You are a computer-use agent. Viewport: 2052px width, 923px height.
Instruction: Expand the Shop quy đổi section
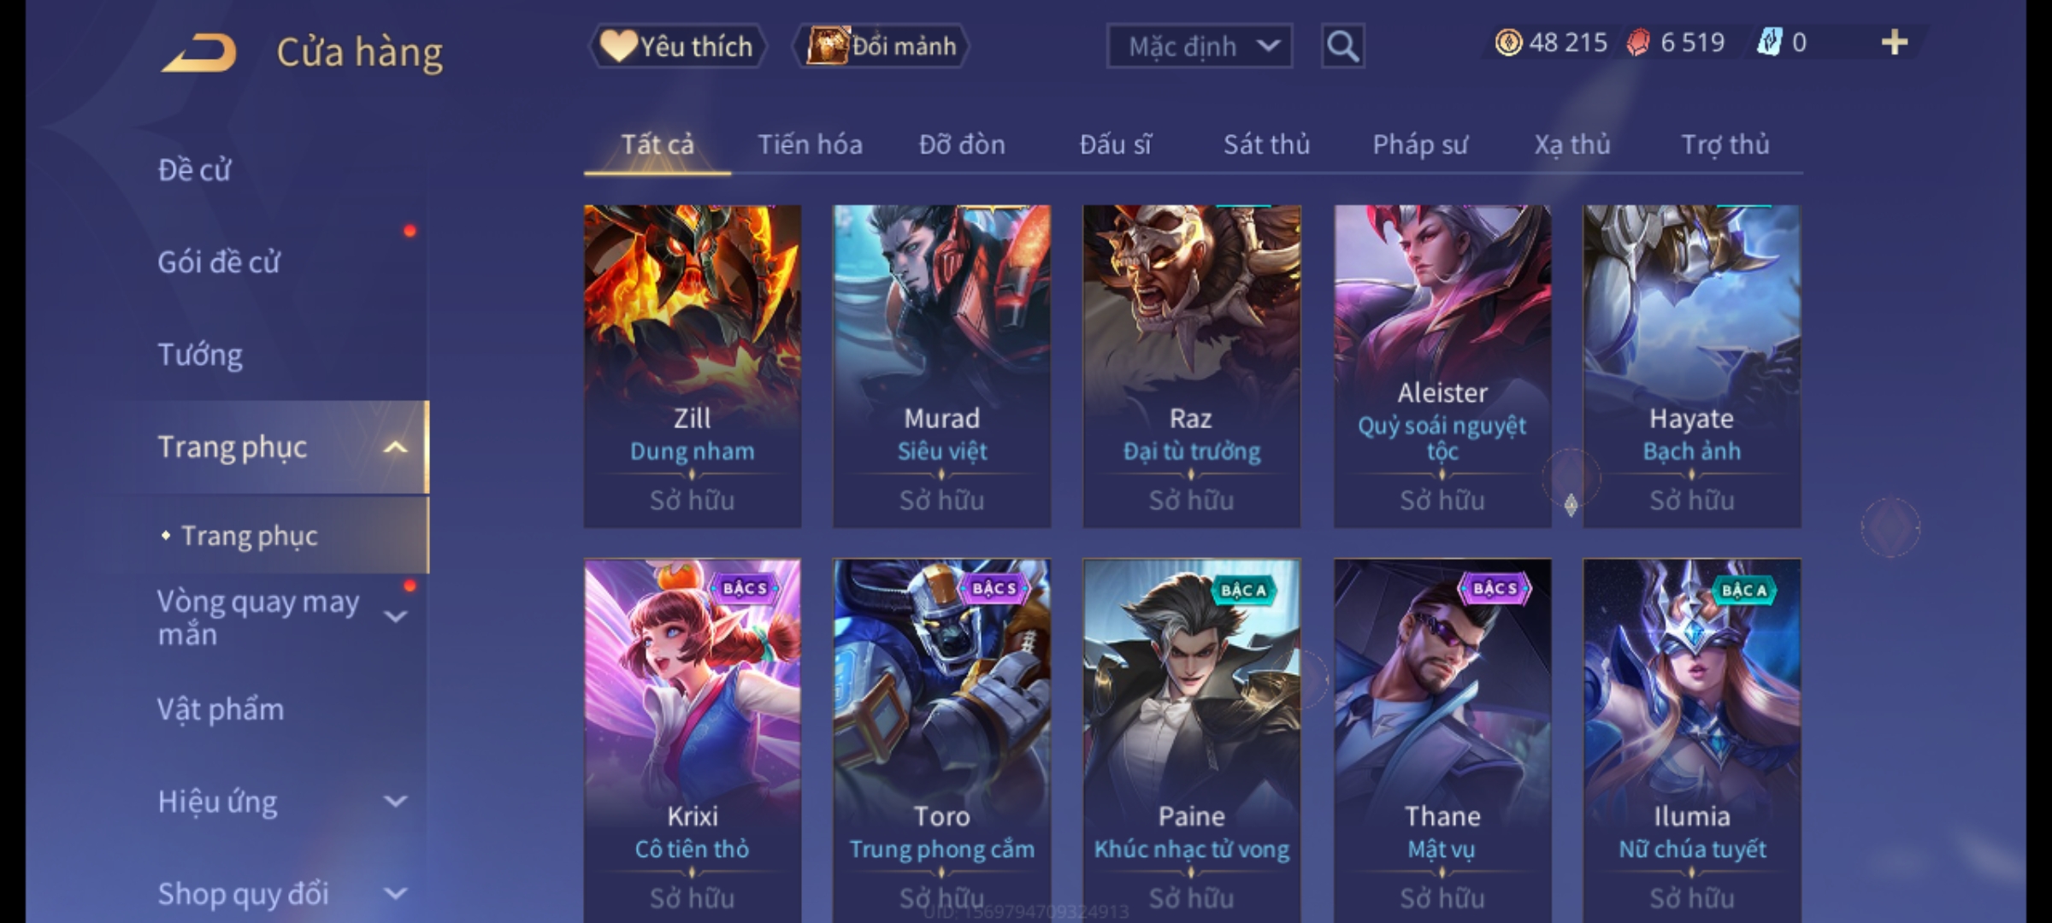(x=395, y=894)
